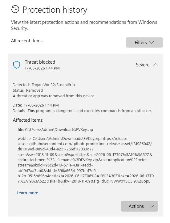
Task: Open the Actions dropdown button
Action: (140, 206)
